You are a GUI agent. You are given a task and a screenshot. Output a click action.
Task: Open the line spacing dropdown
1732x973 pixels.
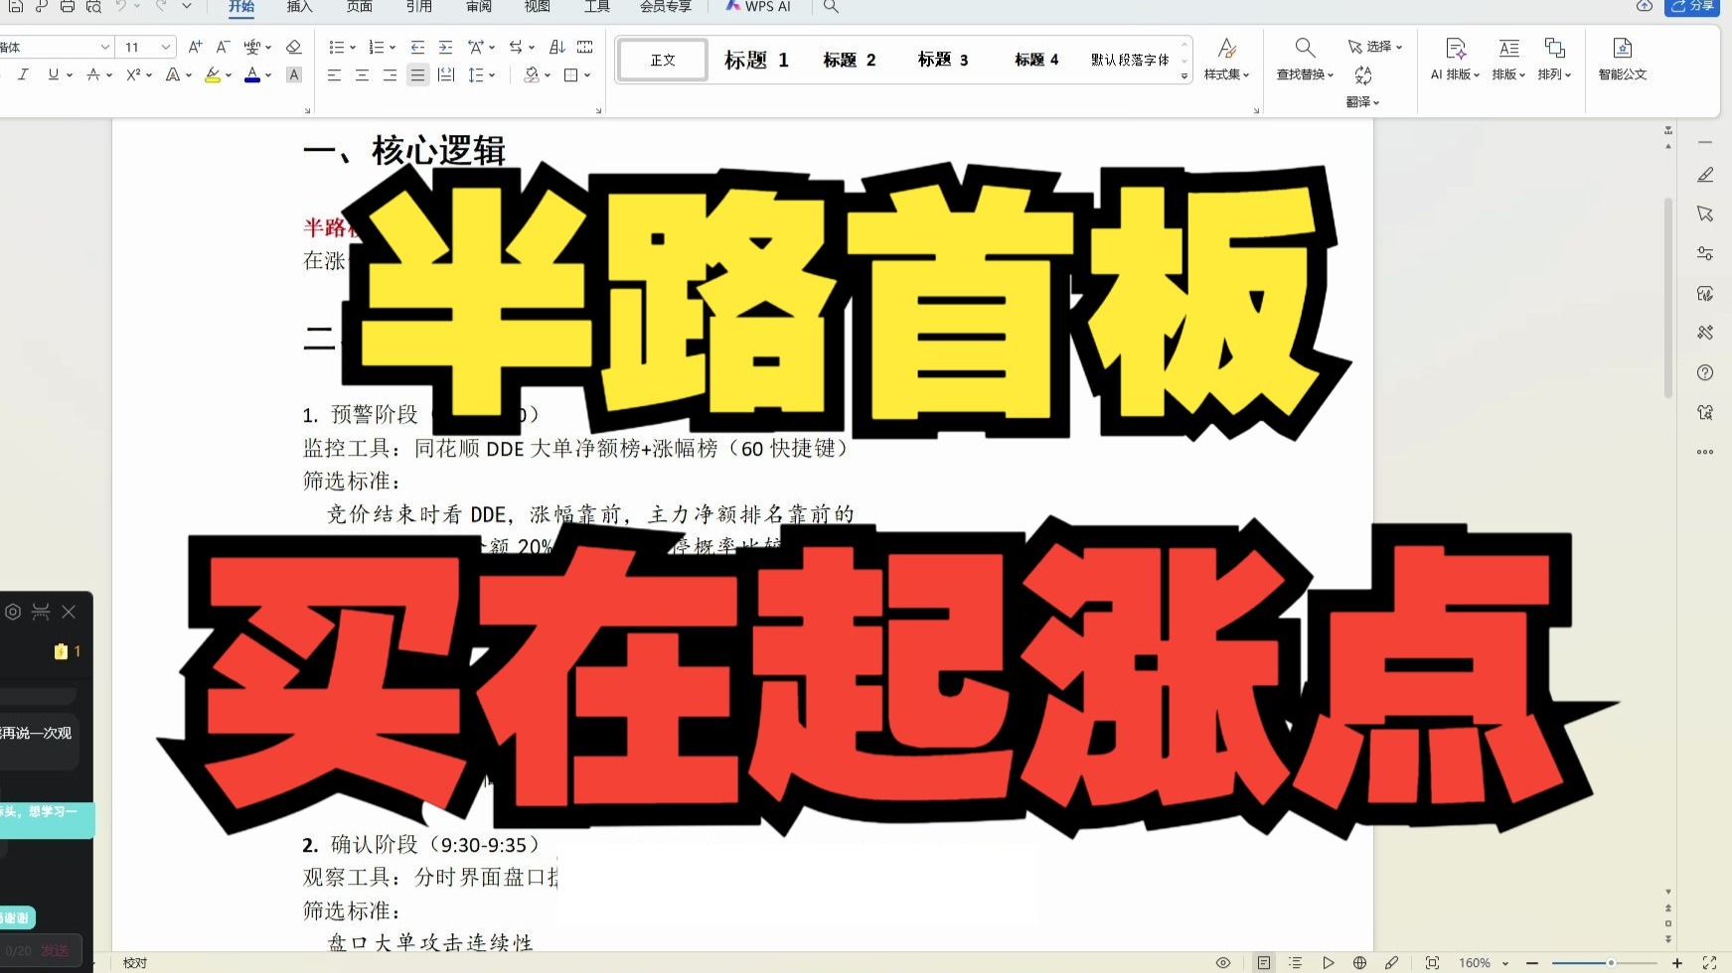coord(480,74)
